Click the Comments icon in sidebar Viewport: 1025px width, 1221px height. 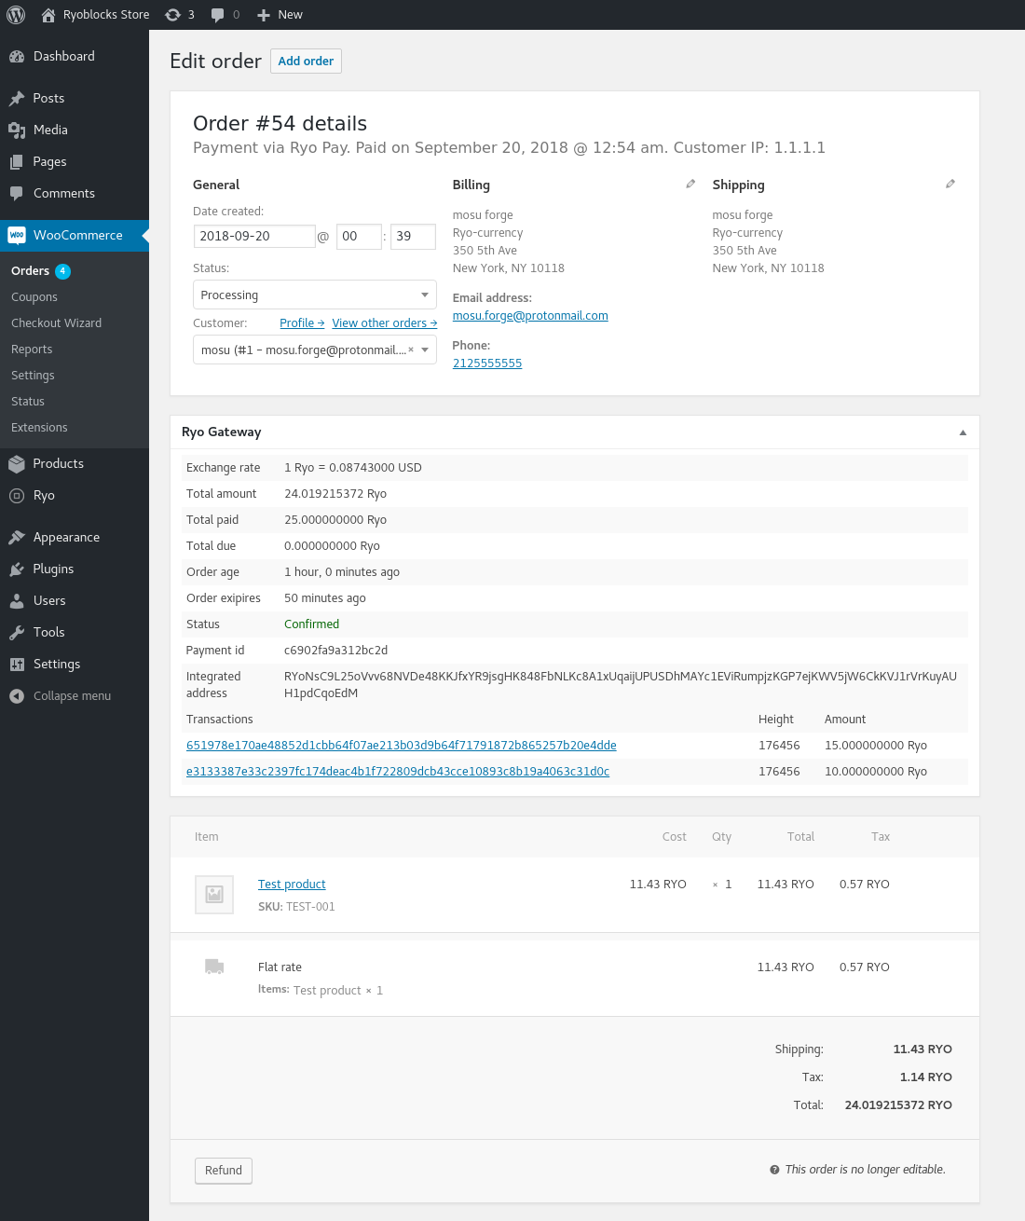click(x=17, y=193)
